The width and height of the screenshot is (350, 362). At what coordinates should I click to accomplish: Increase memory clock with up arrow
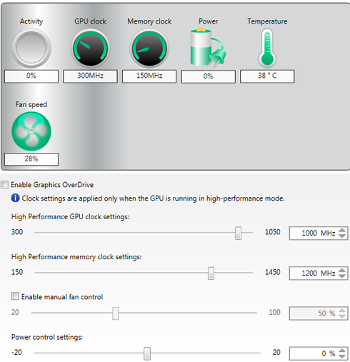(342, 271)
